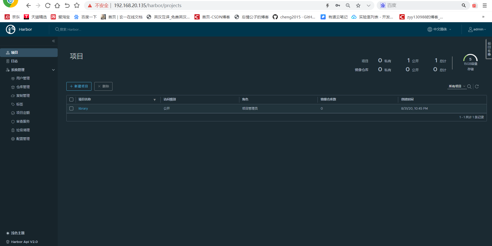Reload the page with the browser refresh icon

tap(48, 5)
